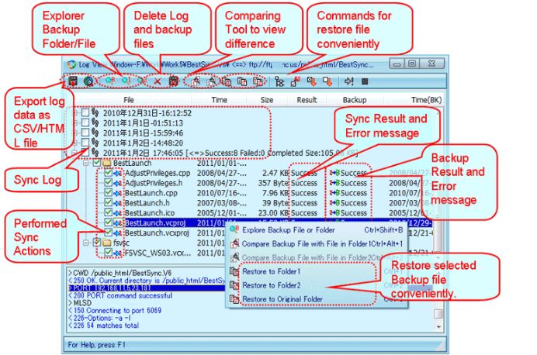
Task: Click the black square stop icon in toolbar
Action: pyautogui.click(x=363, y=81)
